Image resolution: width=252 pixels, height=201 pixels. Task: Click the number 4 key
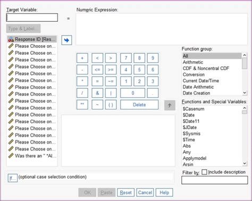[126, 70]
